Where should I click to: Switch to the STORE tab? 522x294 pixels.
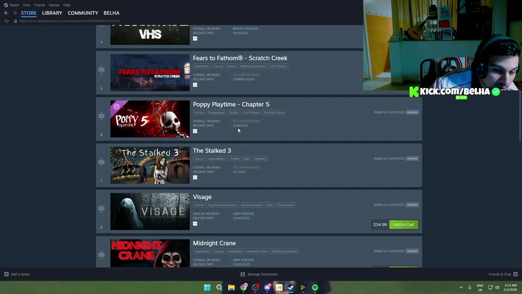click(29, 13)
